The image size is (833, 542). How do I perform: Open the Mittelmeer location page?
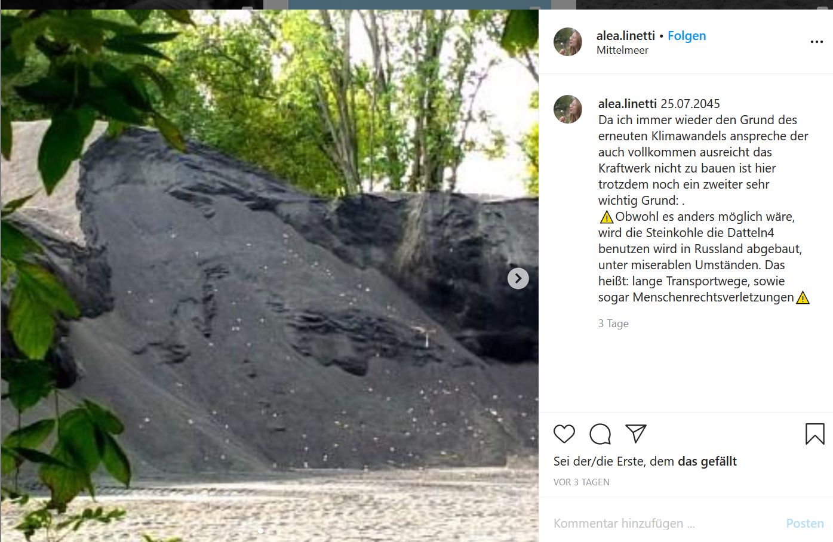[622, 50]
